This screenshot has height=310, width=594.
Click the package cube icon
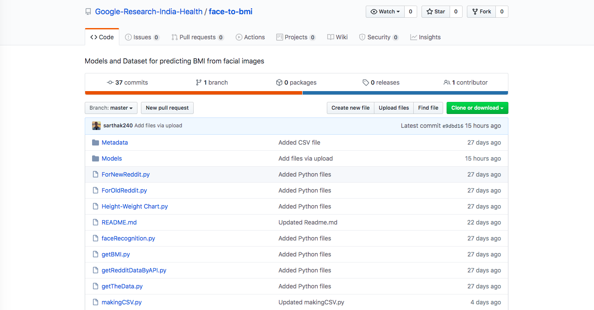click(x=279, y=82)
